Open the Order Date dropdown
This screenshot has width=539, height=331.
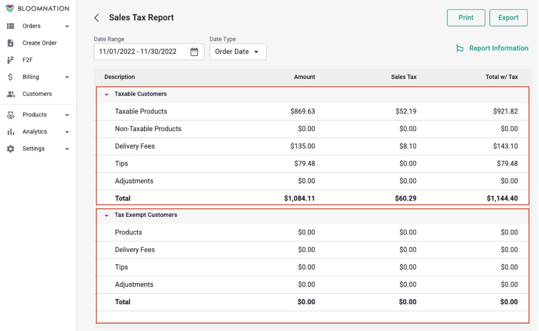[238, 51]
